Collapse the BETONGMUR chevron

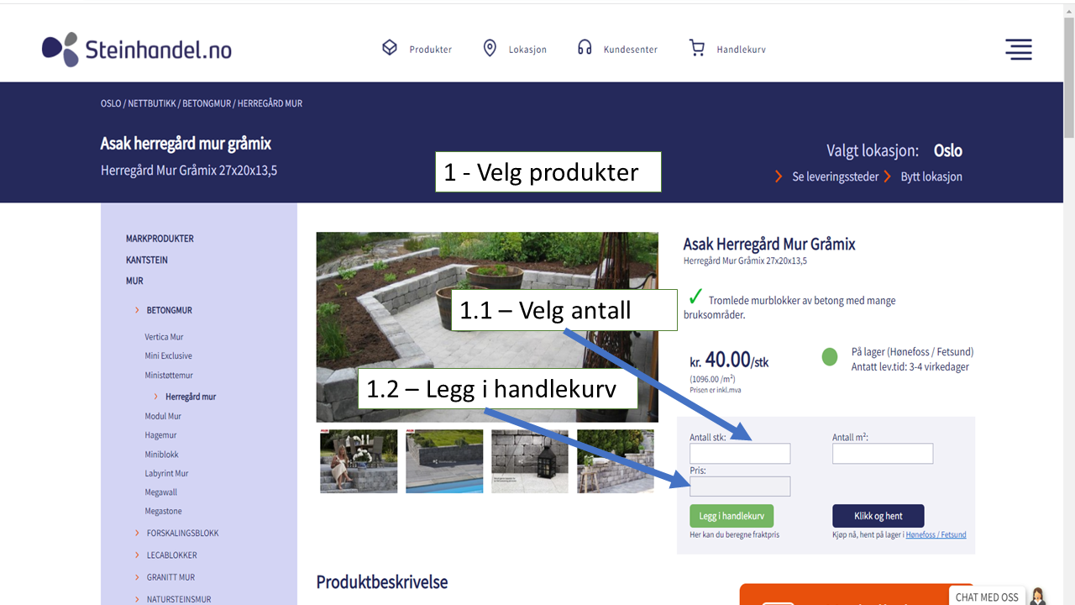(x=137, y=310)
